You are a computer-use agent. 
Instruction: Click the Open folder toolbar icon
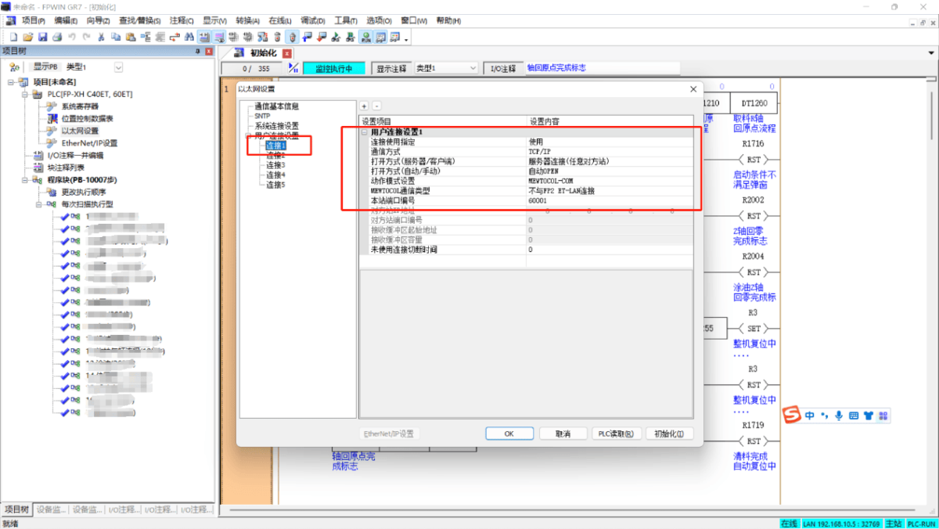[x=28, y=37]
